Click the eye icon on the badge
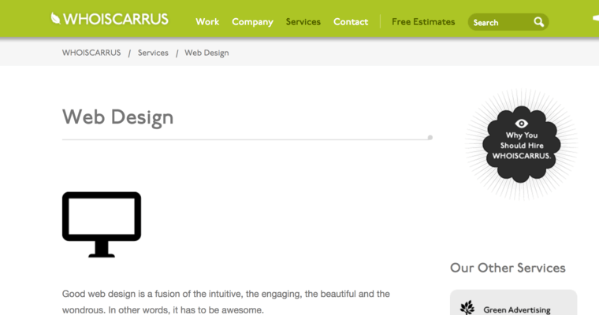 521,123
